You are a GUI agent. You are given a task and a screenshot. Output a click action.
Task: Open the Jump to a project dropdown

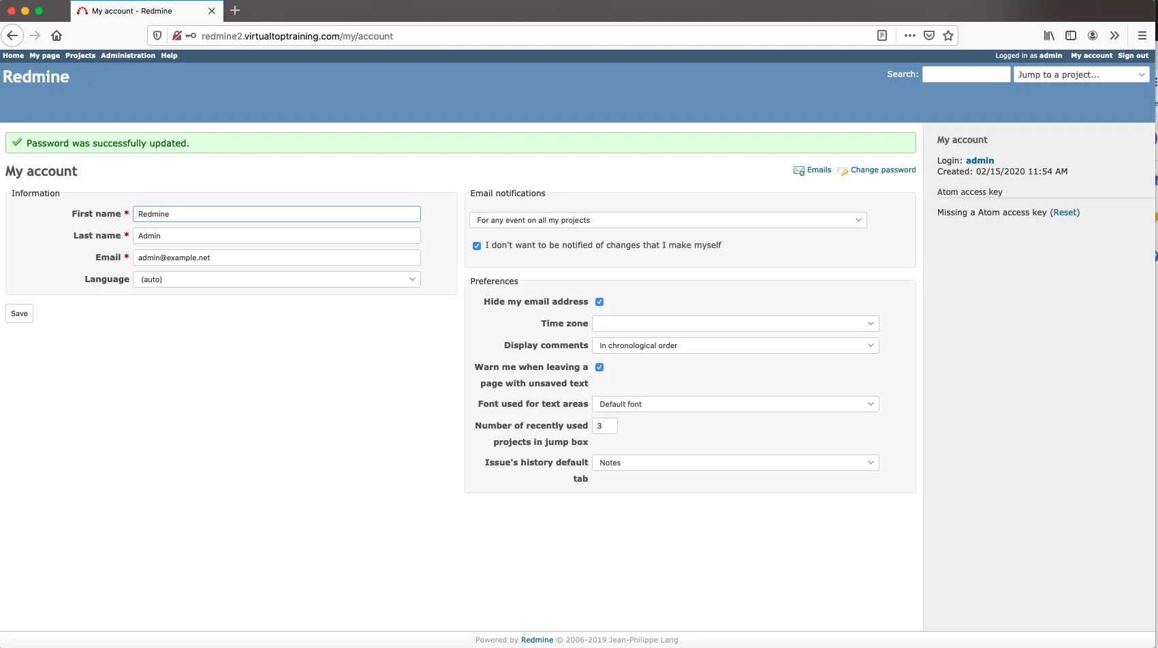(x=1081, y=74)
